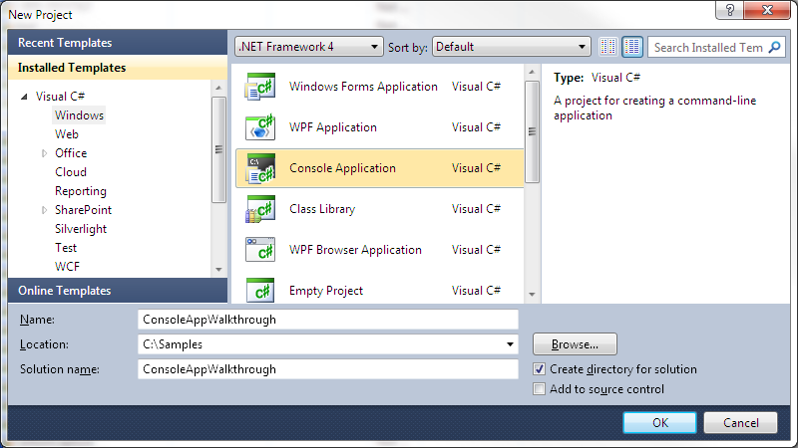Click the template list vertical scrollbar
The width and height of the screenshot is (798, 448).
(x=532, y=183)
